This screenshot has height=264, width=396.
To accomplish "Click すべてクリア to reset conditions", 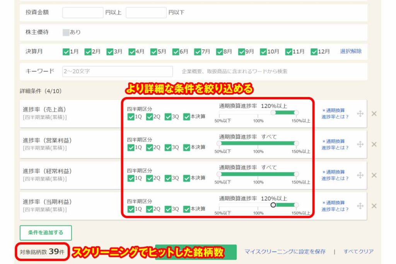I will pyautogui.click(x=358, y=252).
